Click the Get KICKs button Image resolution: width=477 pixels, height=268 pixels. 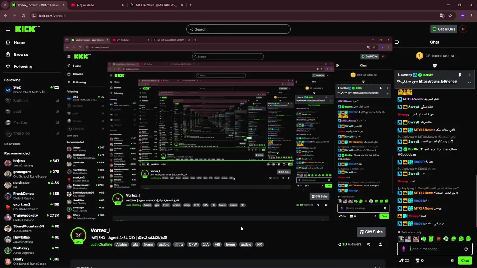pos(443,29)
